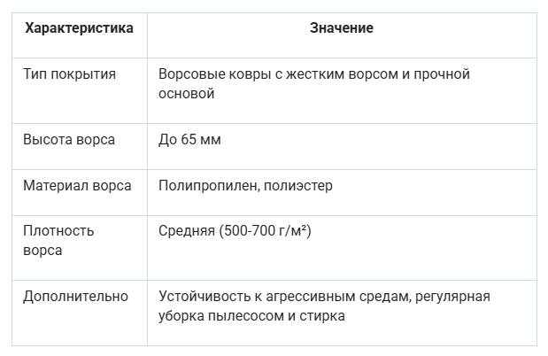
Task: Select the "Дополнительно" row label
Action: click(75, 297)
